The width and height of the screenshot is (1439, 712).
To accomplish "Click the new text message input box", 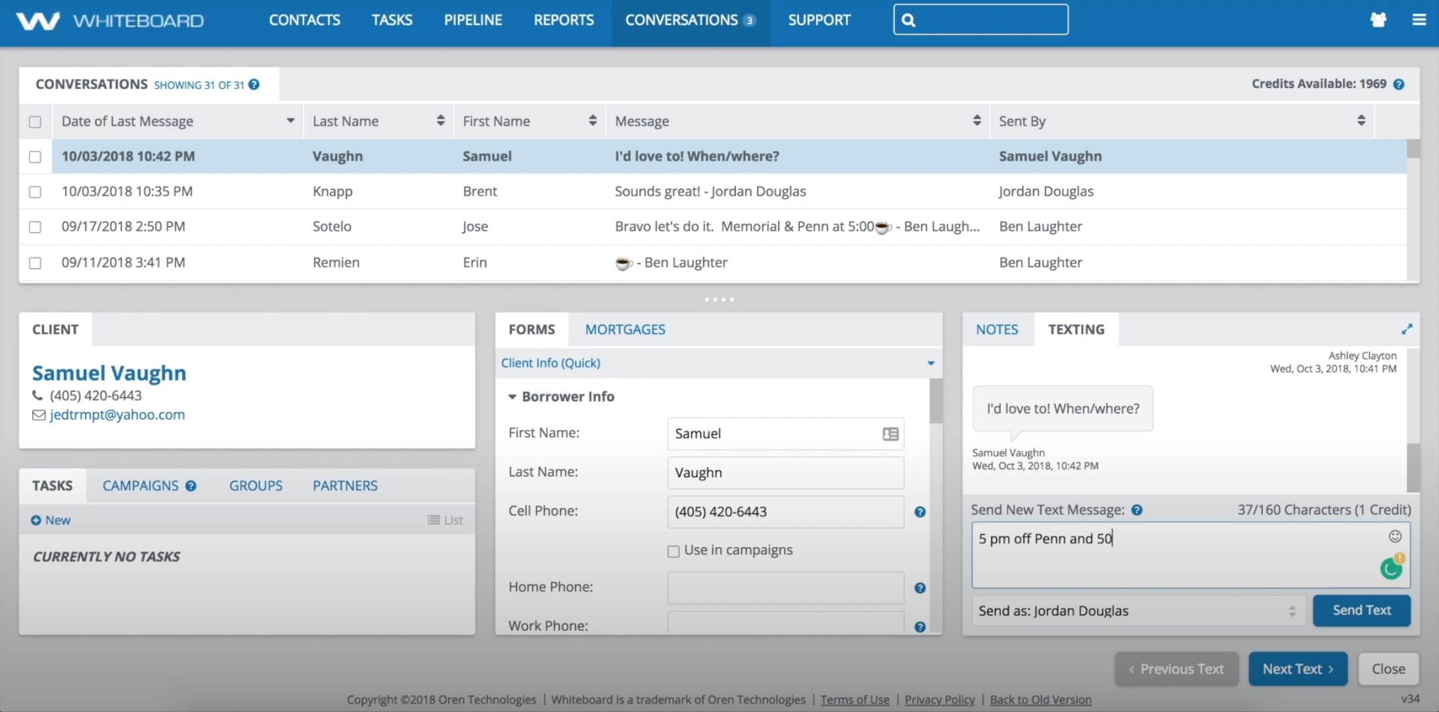I will (1191, 556).
